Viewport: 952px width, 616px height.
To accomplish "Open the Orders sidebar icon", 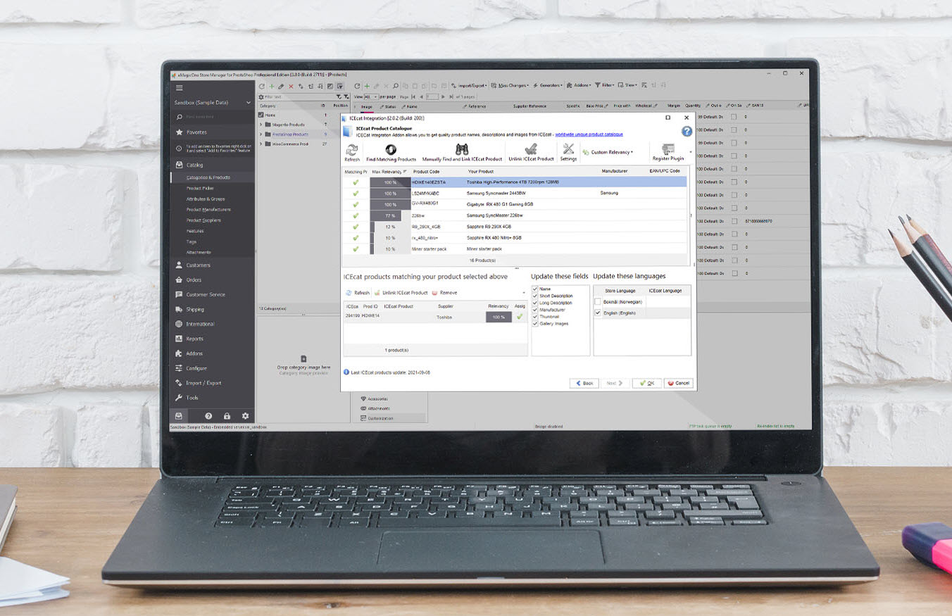I will pos(180,280).
